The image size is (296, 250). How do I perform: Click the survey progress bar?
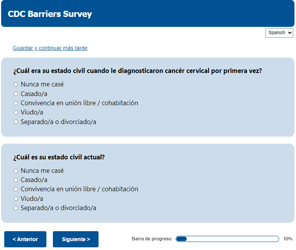(x=227, y=239)
